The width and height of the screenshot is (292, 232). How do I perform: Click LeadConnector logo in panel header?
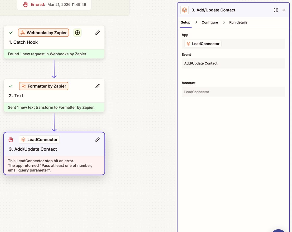pos(185,10)
